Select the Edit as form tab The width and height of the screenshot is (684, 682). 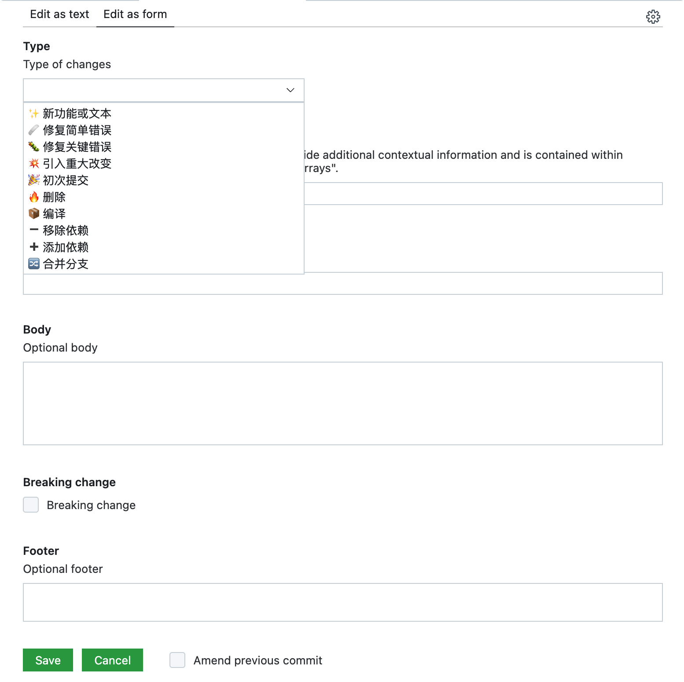pyautogui.click(x=135, y=15)
